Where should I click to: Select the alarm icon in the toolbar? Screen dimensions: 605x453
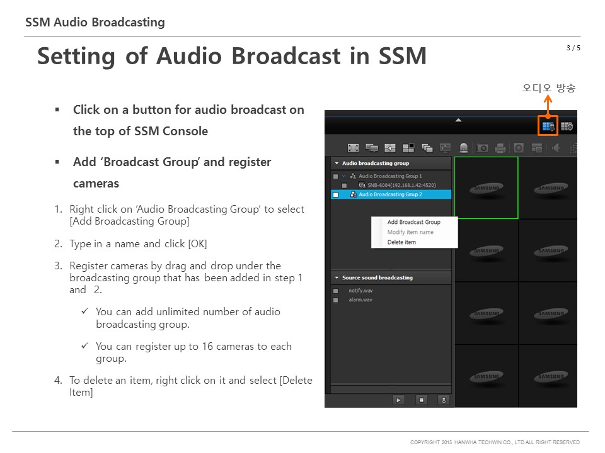pyautogui.click(x=463, y=147)
